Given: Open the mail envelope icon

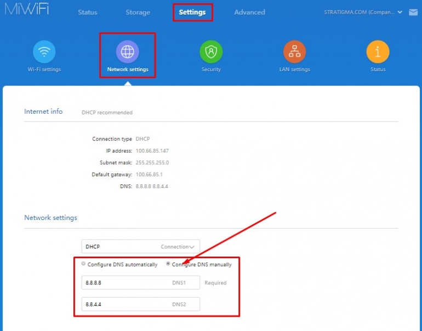Looking at the screenshot, I should pos(413,13).
